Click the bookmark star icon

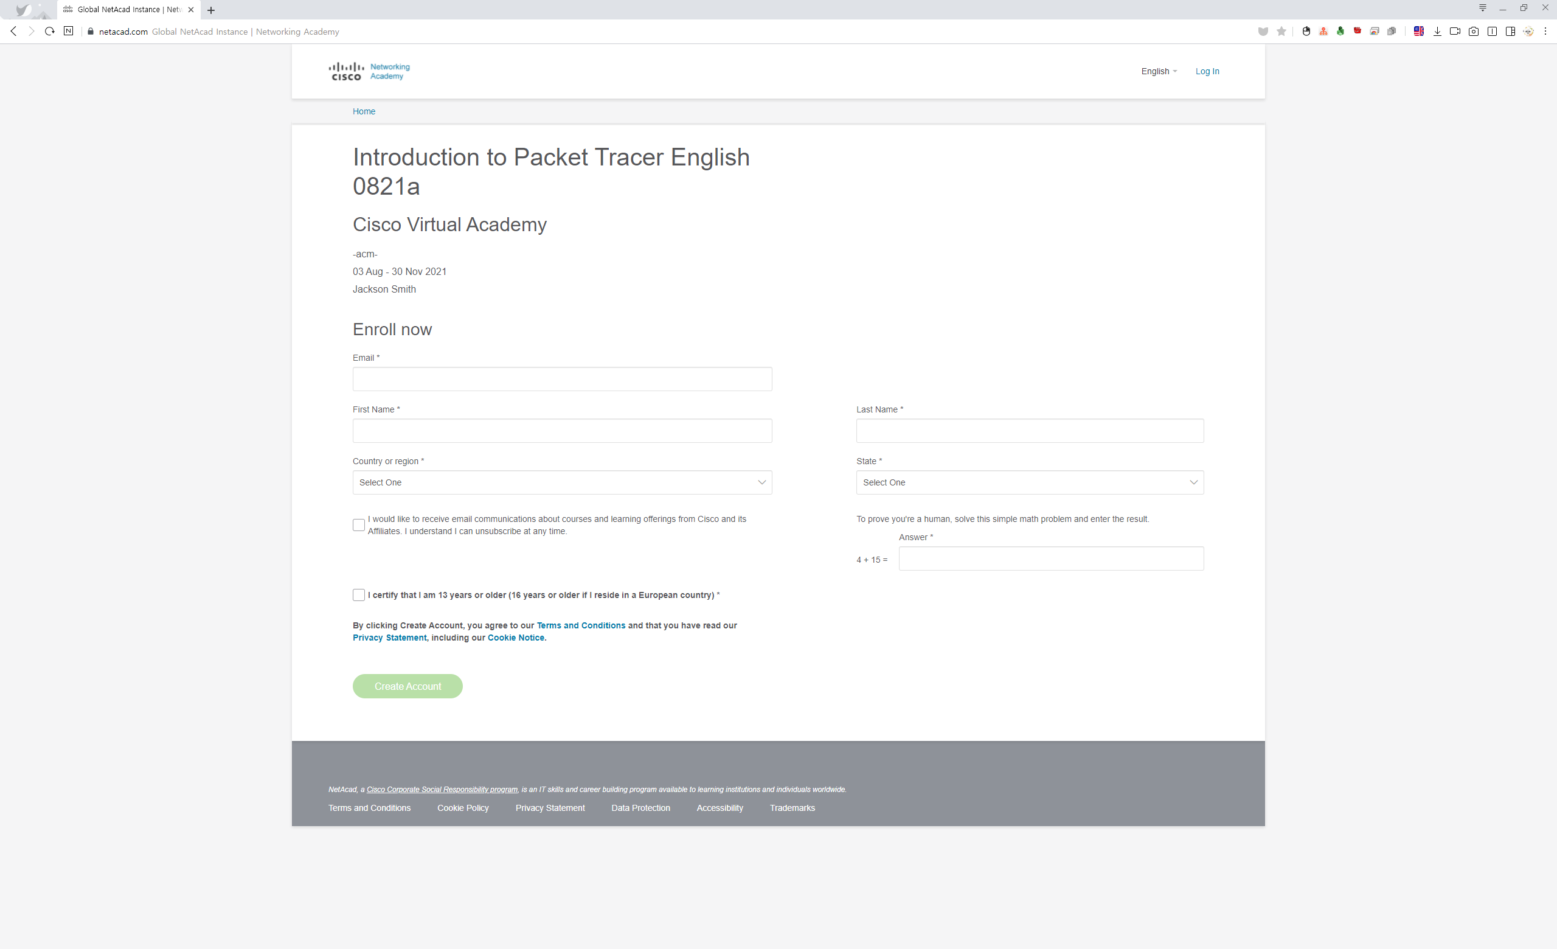[x=1281, y=32]
